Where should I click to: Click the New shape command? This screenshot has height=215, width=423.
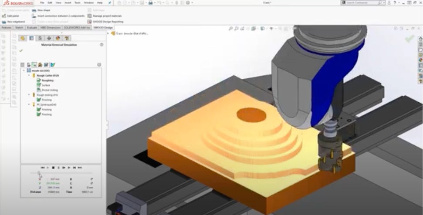pyautogui.click(x=41, y=10)
